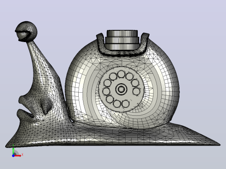This screenshot has width=226, height=169.
Task: Pick the center hub of the rotary dial
Action: [121, 89]
